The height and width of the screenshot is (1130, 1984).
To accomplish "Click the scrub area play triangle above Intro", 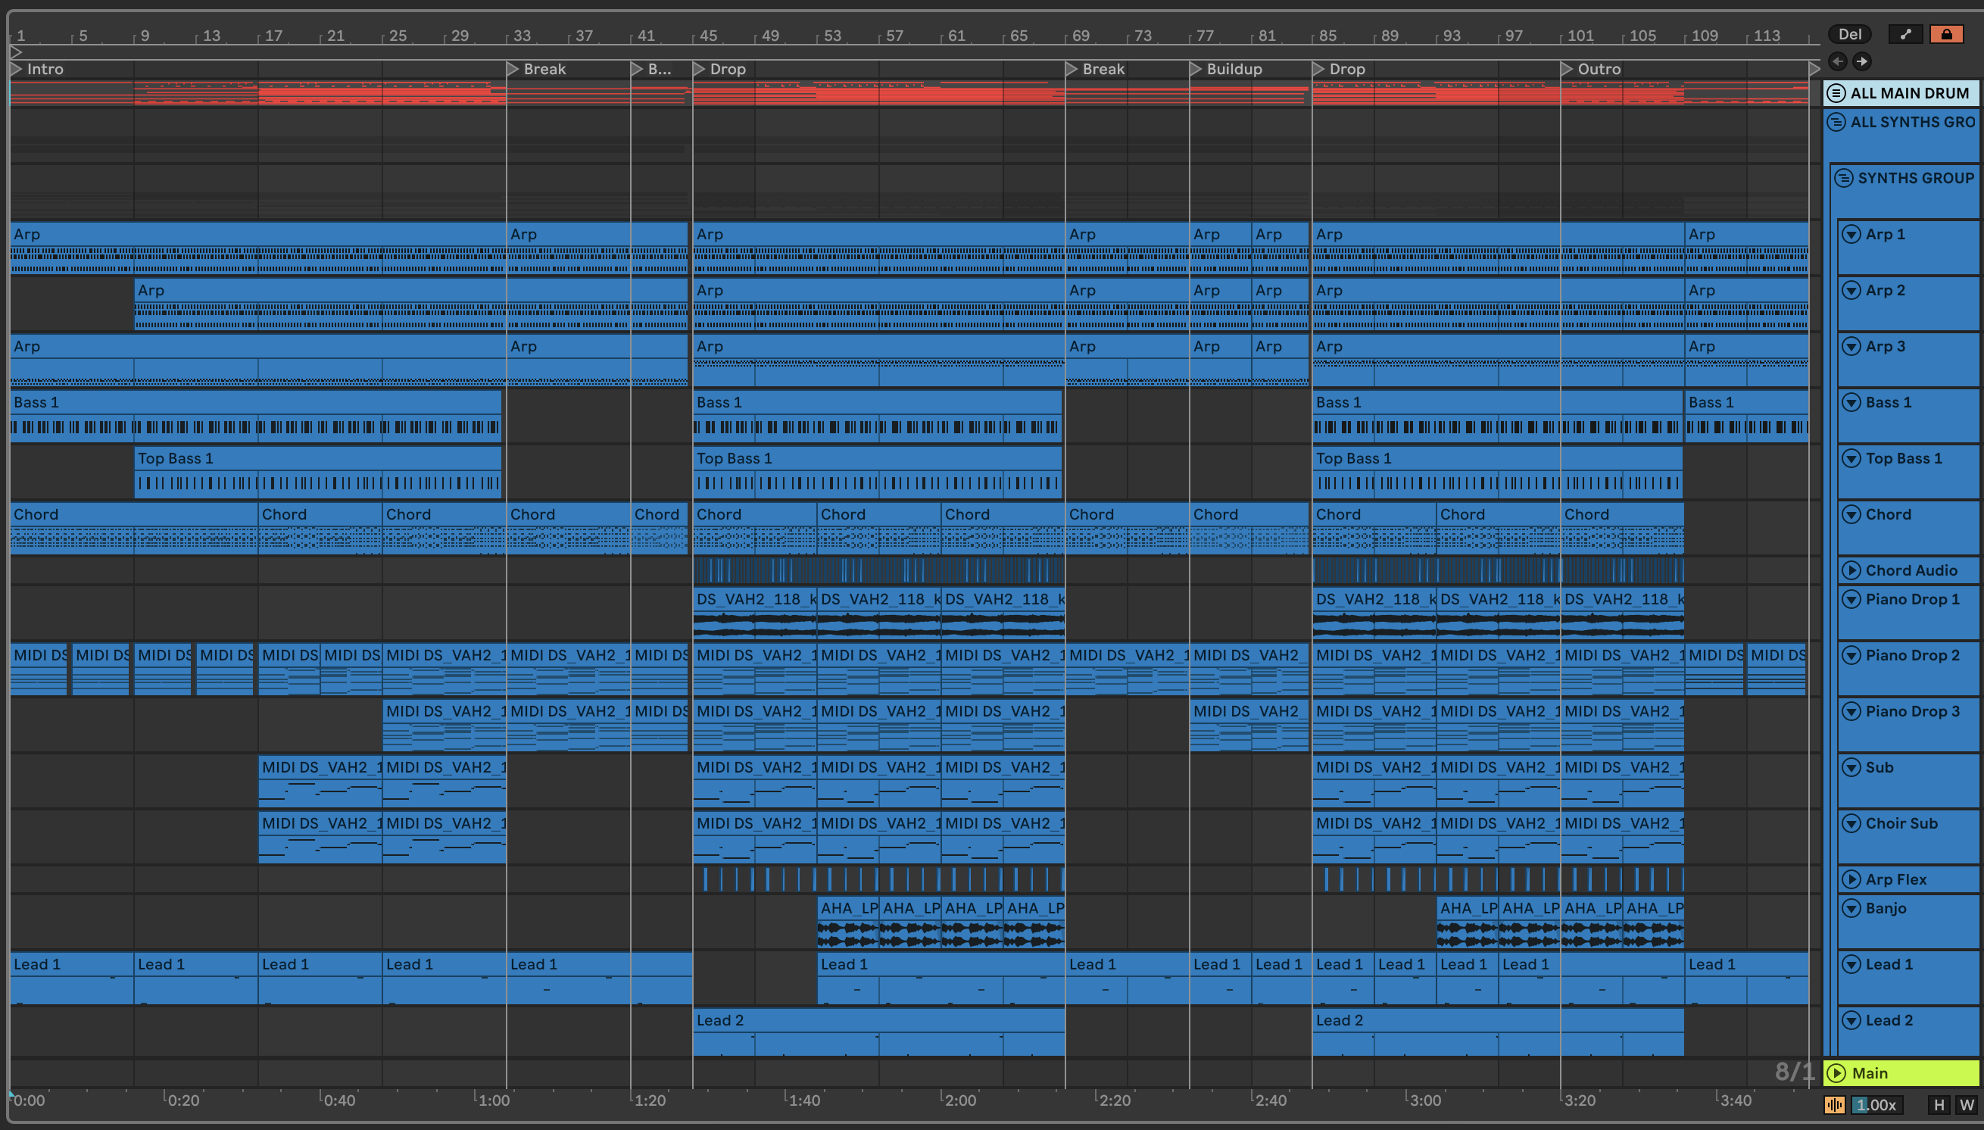I will click(15, 53).
